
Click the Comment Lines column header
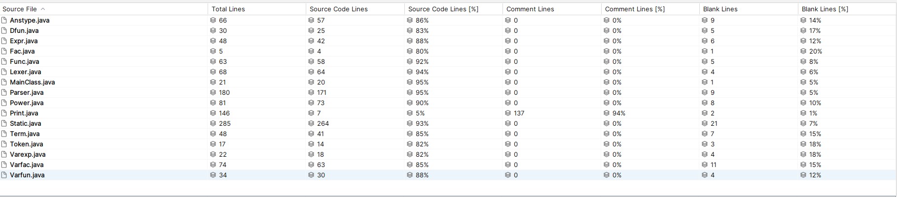[x=530, y=9]
